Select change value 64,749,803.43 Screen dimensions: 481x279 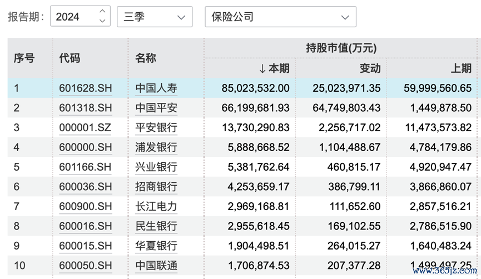346,108
